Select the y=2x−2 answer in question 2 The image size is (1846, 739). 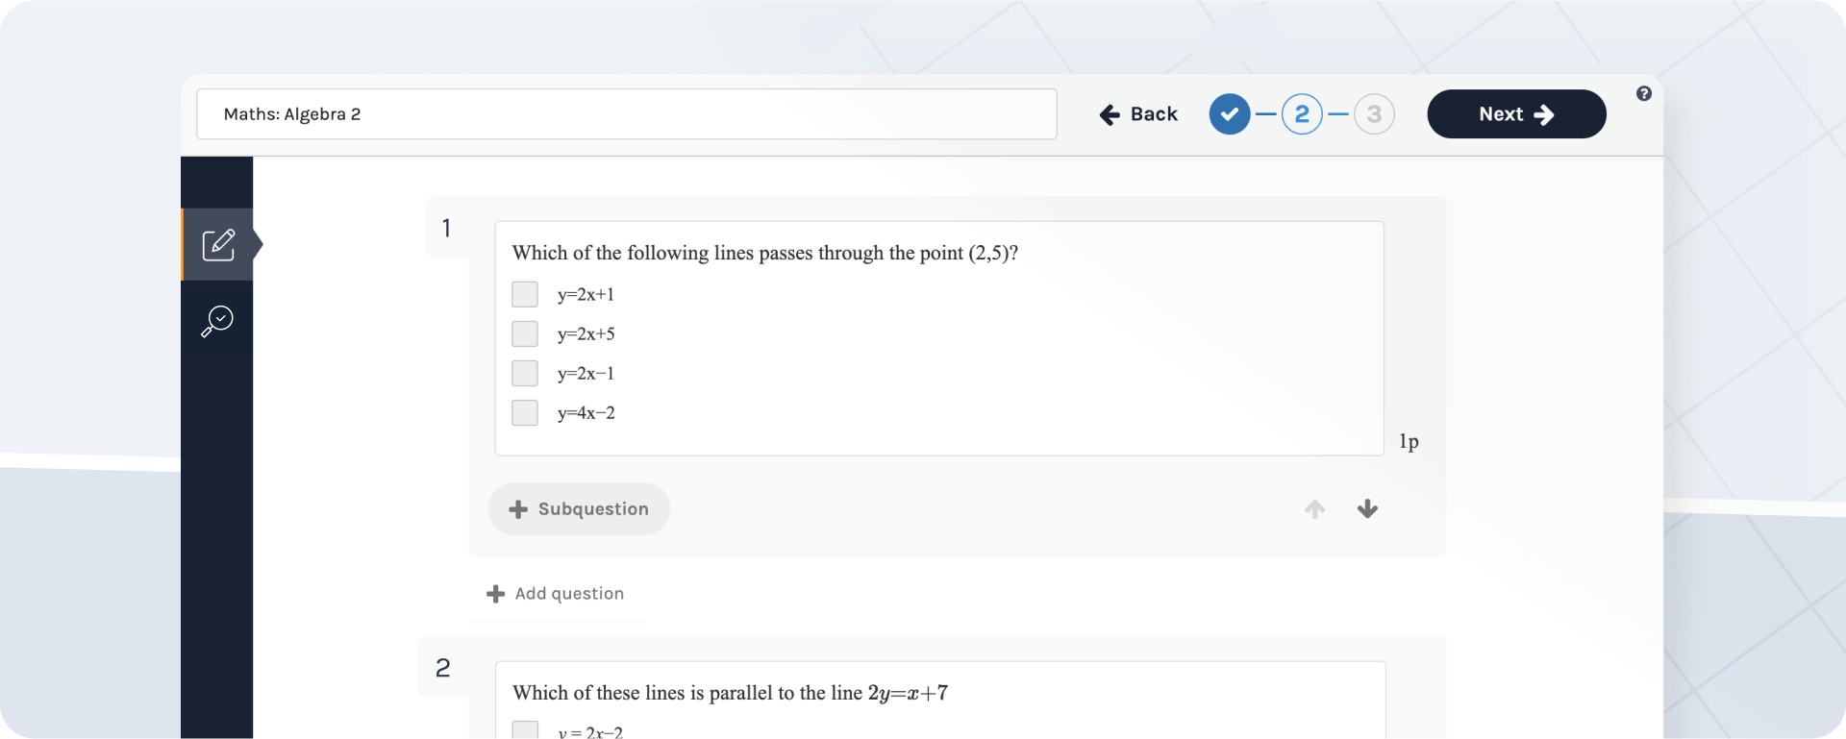click(525, 729)
